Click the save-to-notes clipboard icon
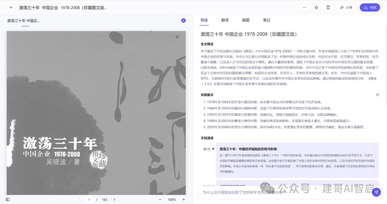The image size is (387, 204). tap(328, 8)
